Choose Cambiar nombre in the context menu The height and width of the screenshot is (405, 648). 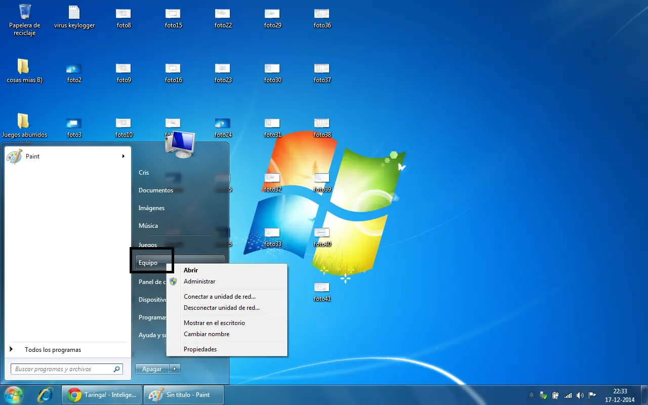(x=227, y=334)
